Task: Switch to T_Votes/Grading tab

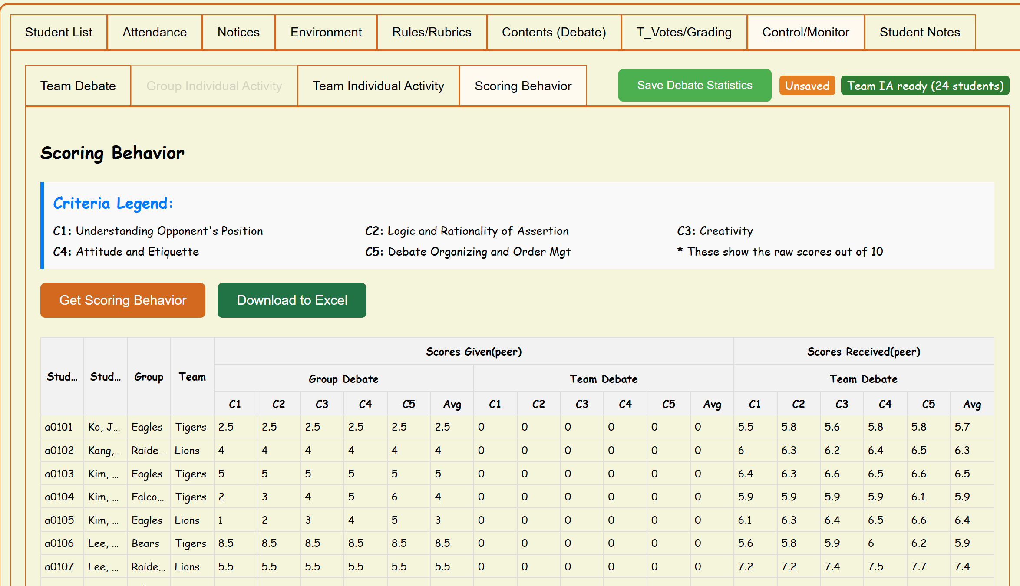Action: 684,32
